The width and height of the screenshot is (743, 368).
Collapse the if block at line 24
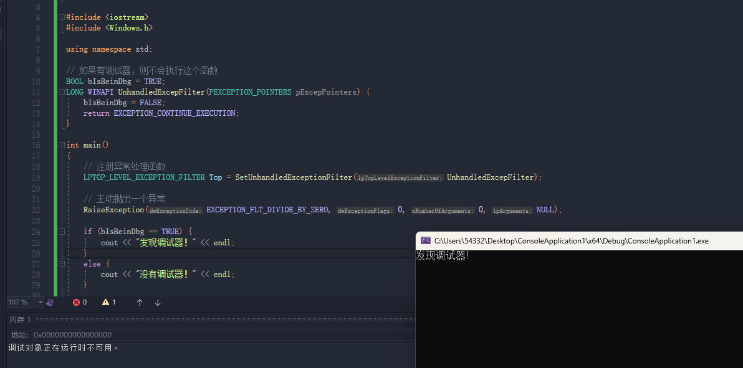(x=62, y=232)
